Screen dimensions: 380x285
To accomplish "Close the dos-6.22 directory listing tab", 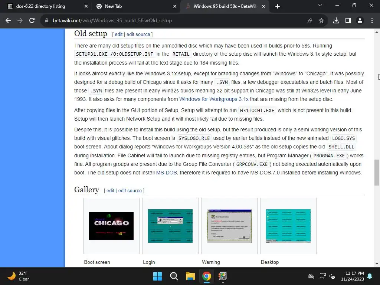I will coord(86,6).
